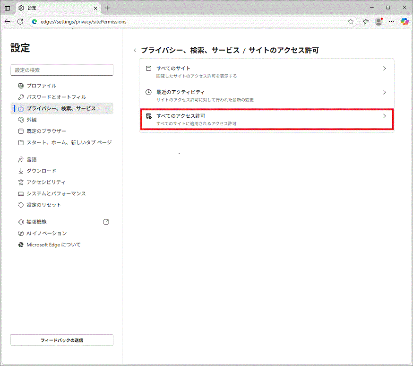Click the Copilot icon in the toolbar
The width and height of the screenshot is (413, 366).
click(404, 21)
